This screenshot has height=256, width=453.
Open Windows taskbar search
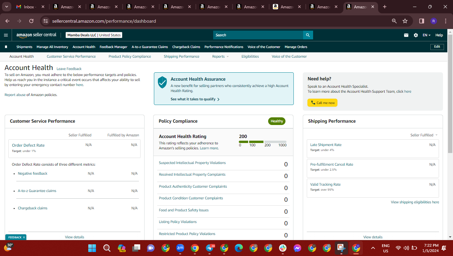(107, 248)
